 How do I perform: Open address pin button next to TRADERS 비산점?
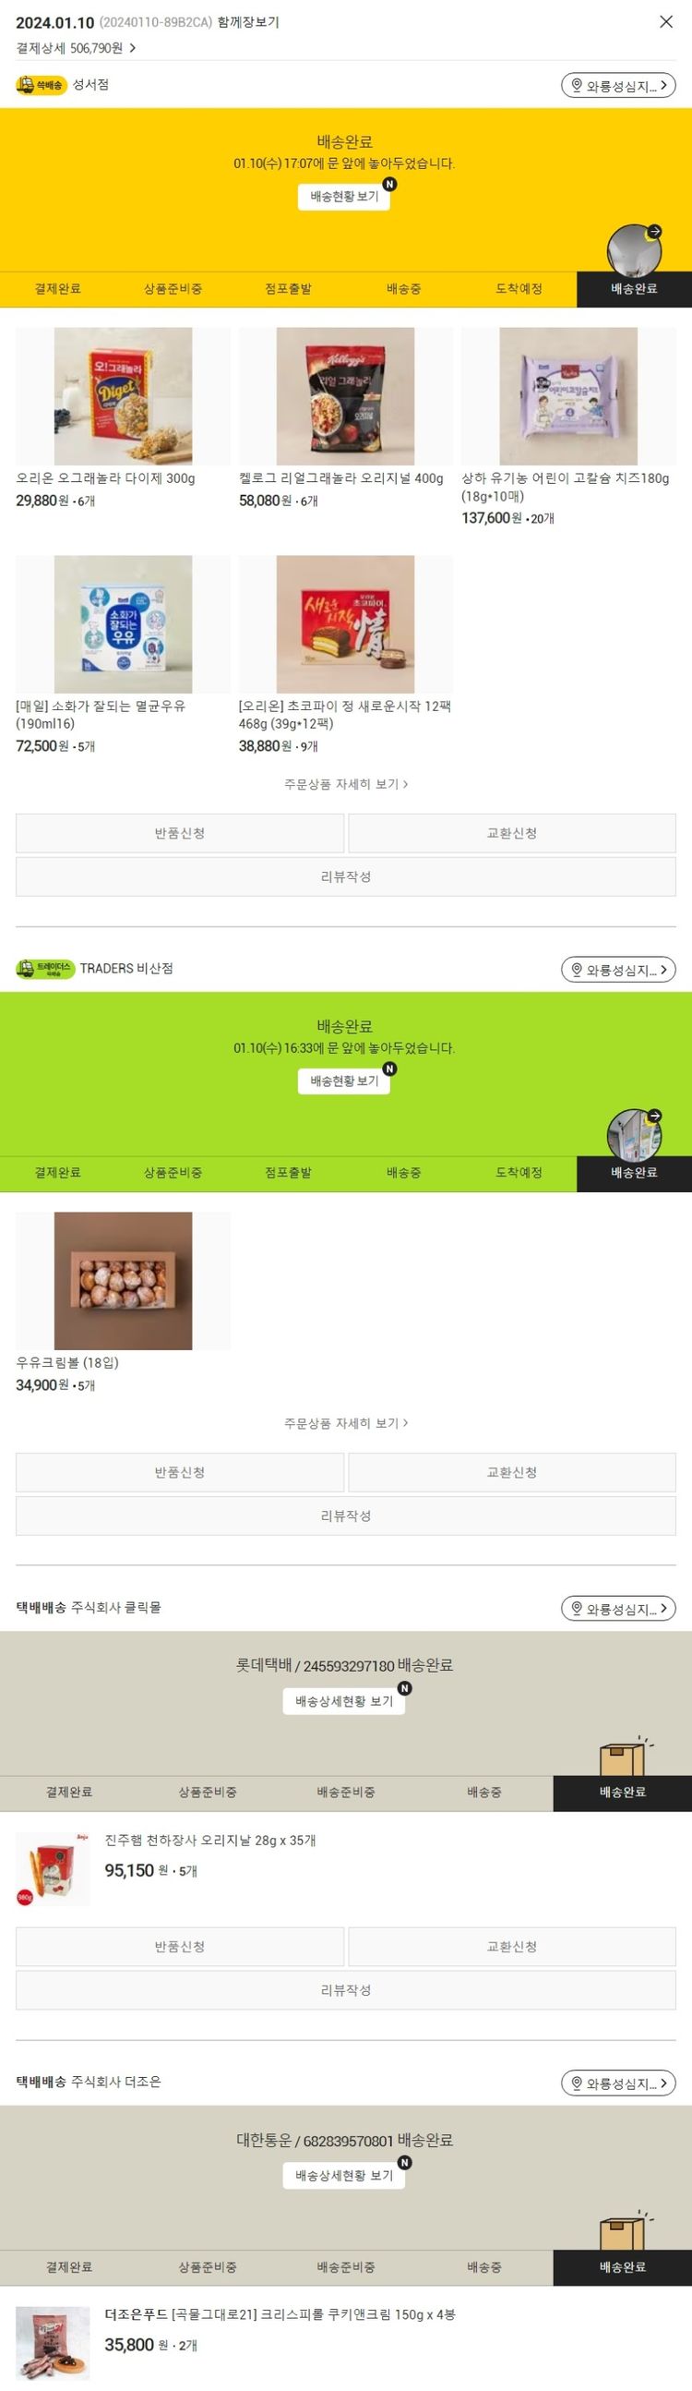(619, 970)
